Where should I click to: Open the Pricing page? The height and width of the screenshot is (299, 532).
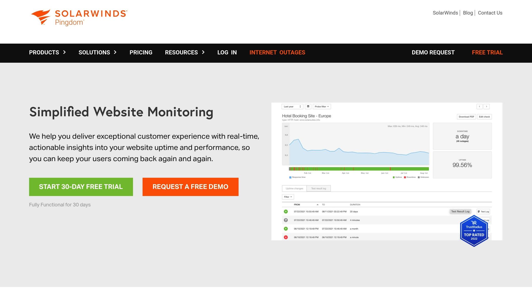pyautogui.click(x=141, y=52)
